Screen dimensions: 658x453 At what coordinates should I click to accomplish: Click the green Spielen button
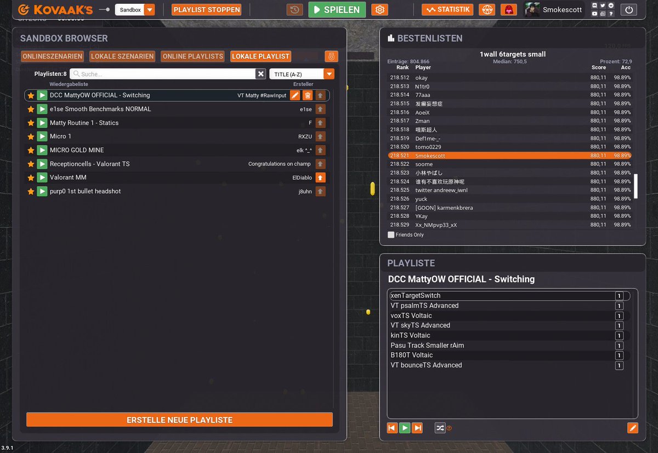[337, 9]
